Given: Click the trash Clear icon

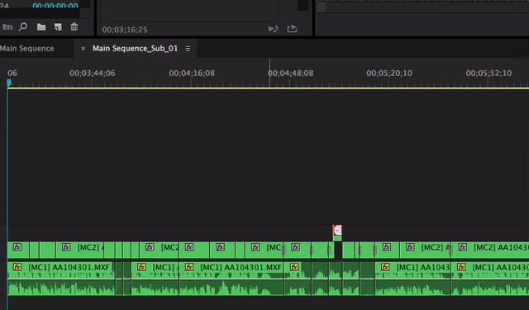Looking at the screenshot, I should pos(74,26).
